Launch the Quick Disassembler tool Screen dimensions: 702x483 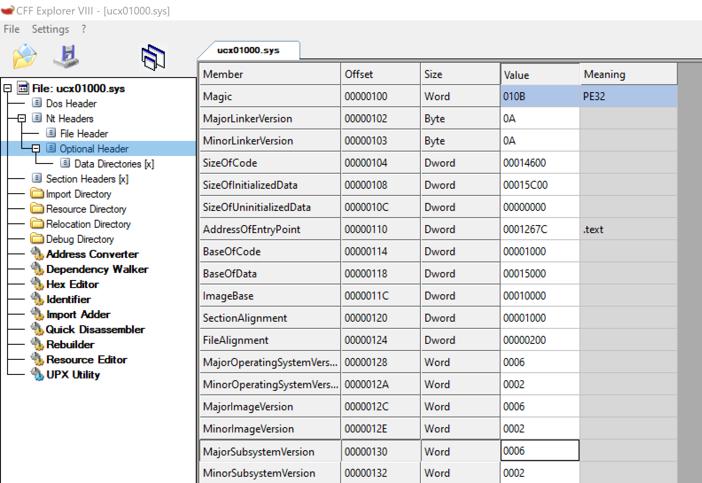click(95, 329)
